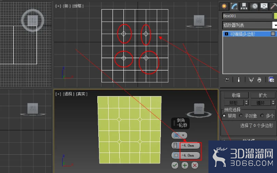
Task: Select the 子对象 preview selection radio
Action: pos(241,116)
